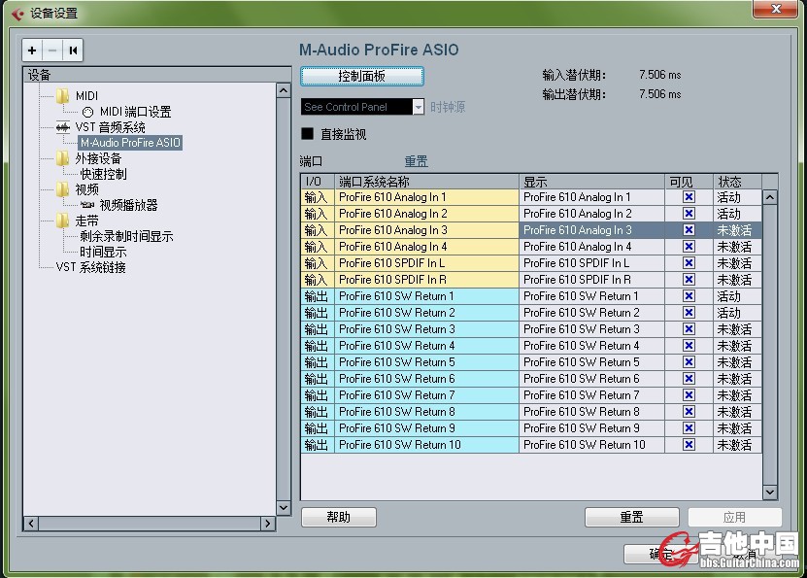
Task: Click port table scrollbar down arrow
Action: 770,493
